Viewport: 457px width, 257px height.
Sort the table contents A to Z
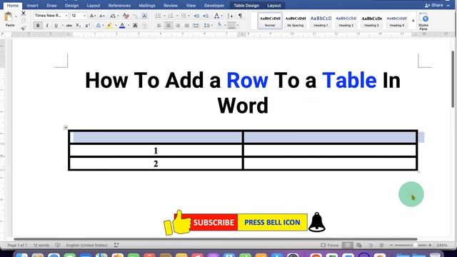point(230,16)
